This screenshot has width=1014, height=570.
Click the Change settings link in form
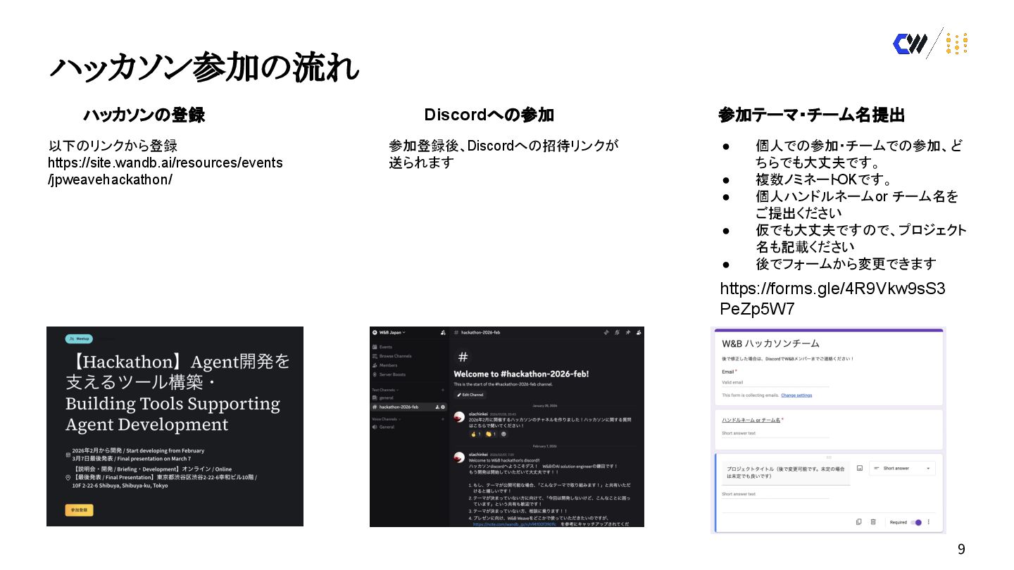[x=796, y=395]
